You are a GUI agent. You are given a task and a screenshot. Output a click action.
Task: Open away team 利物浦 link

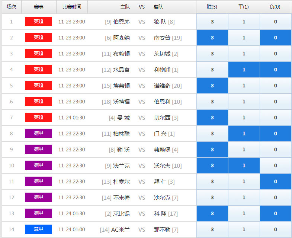pos(162,70)
